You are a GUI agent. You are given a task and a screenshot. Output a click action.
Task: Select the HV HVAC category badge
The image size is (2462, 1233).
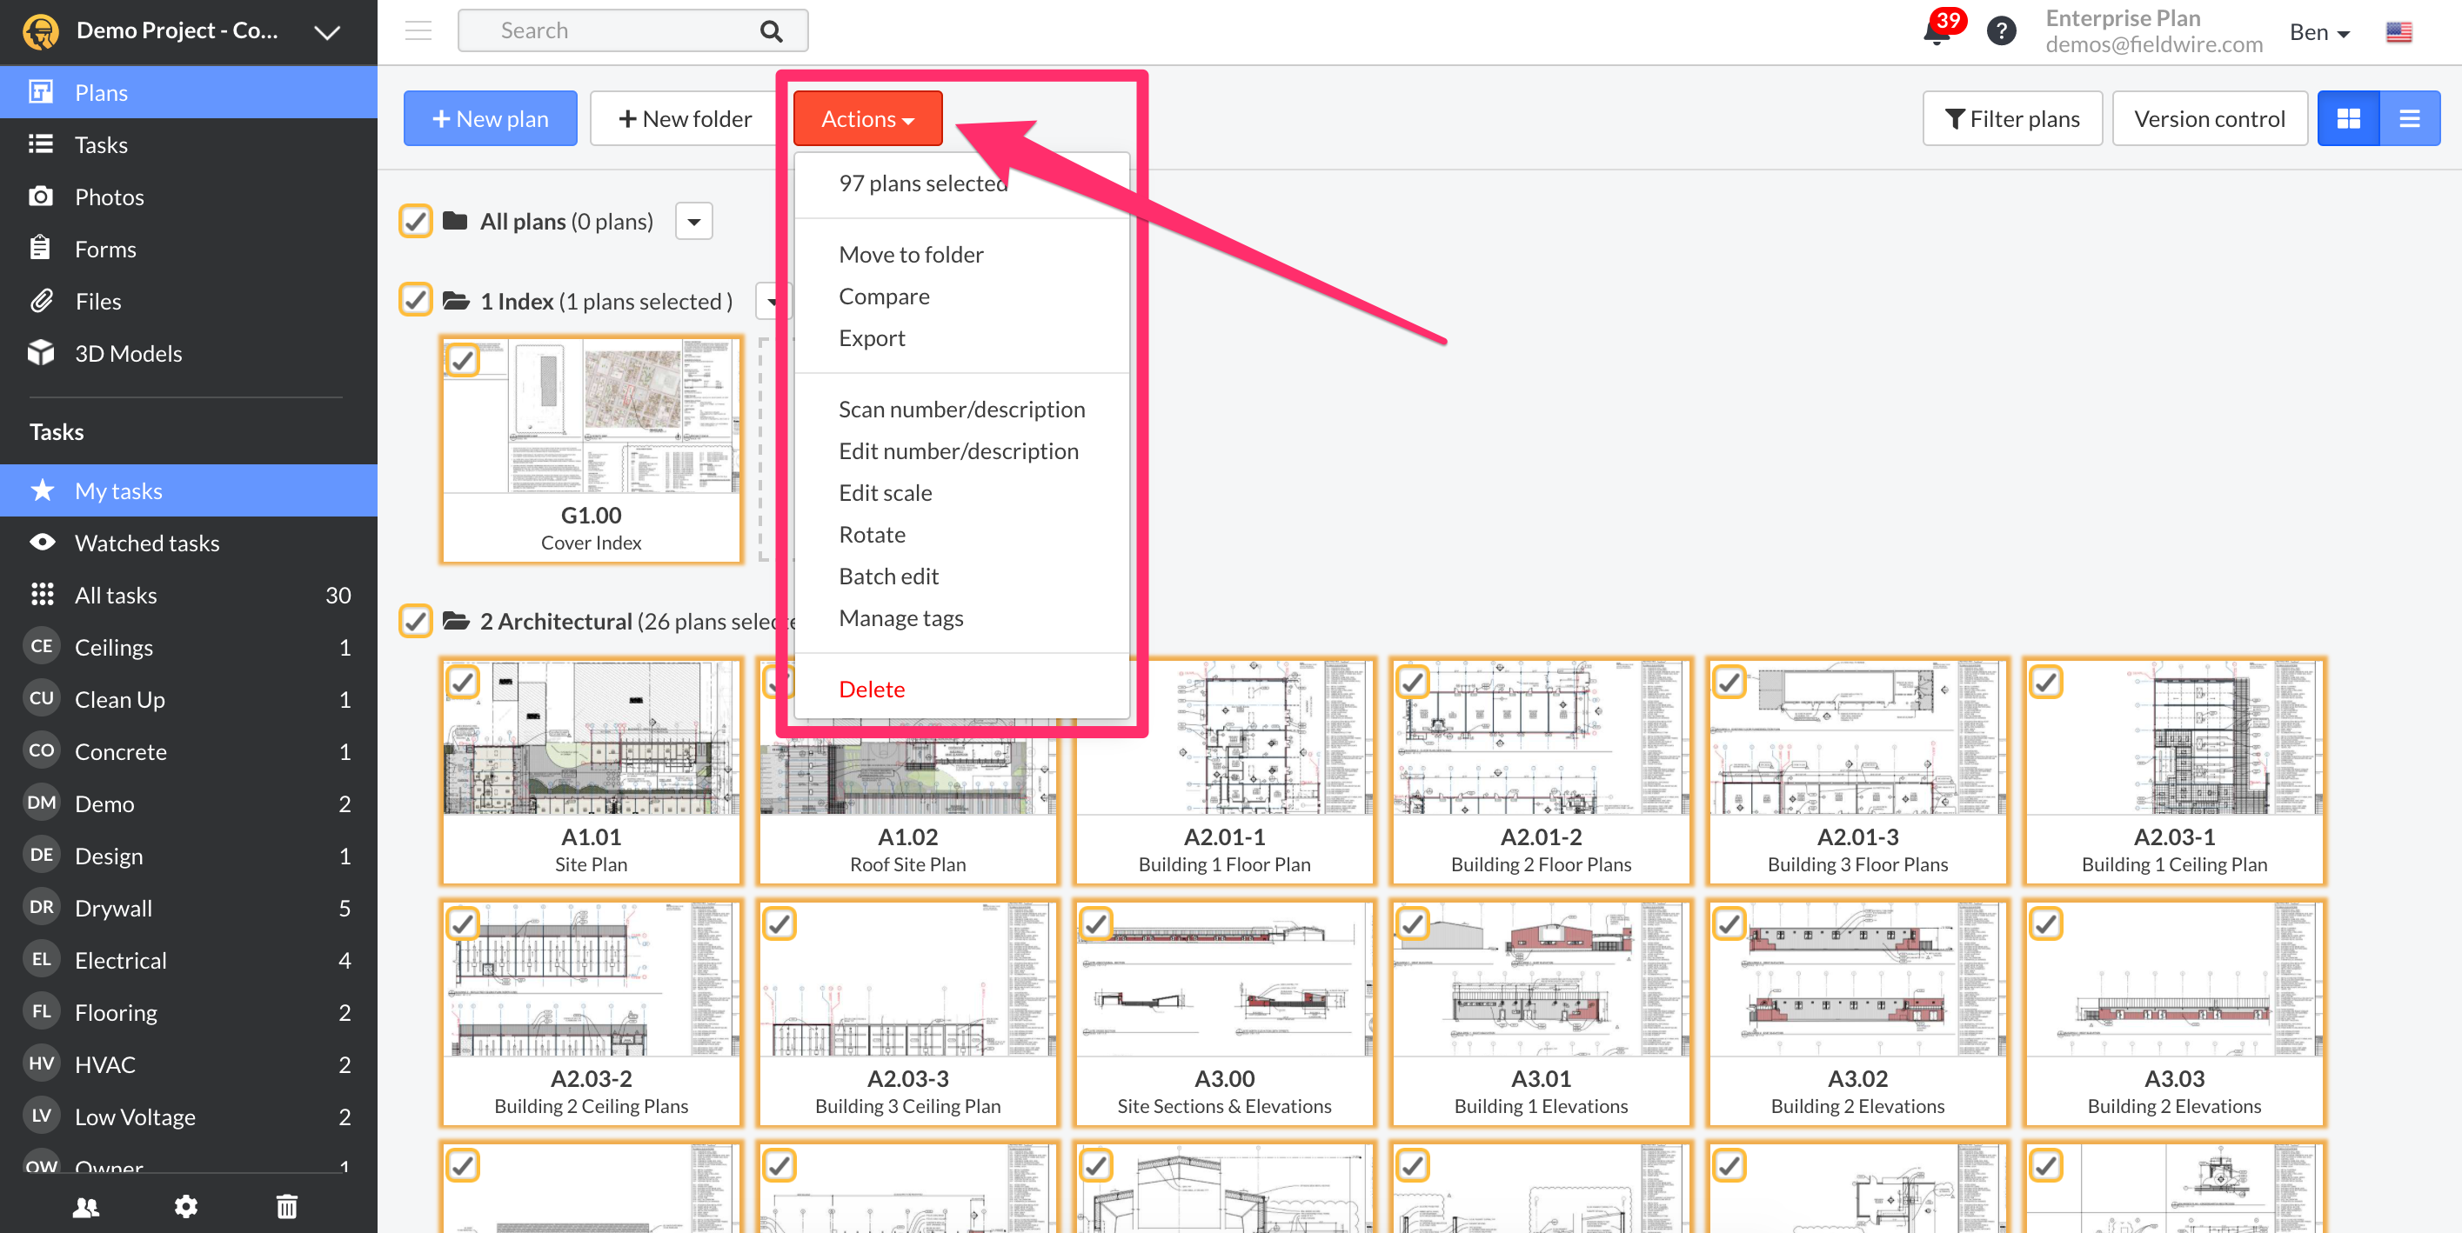pos(41,1063)
